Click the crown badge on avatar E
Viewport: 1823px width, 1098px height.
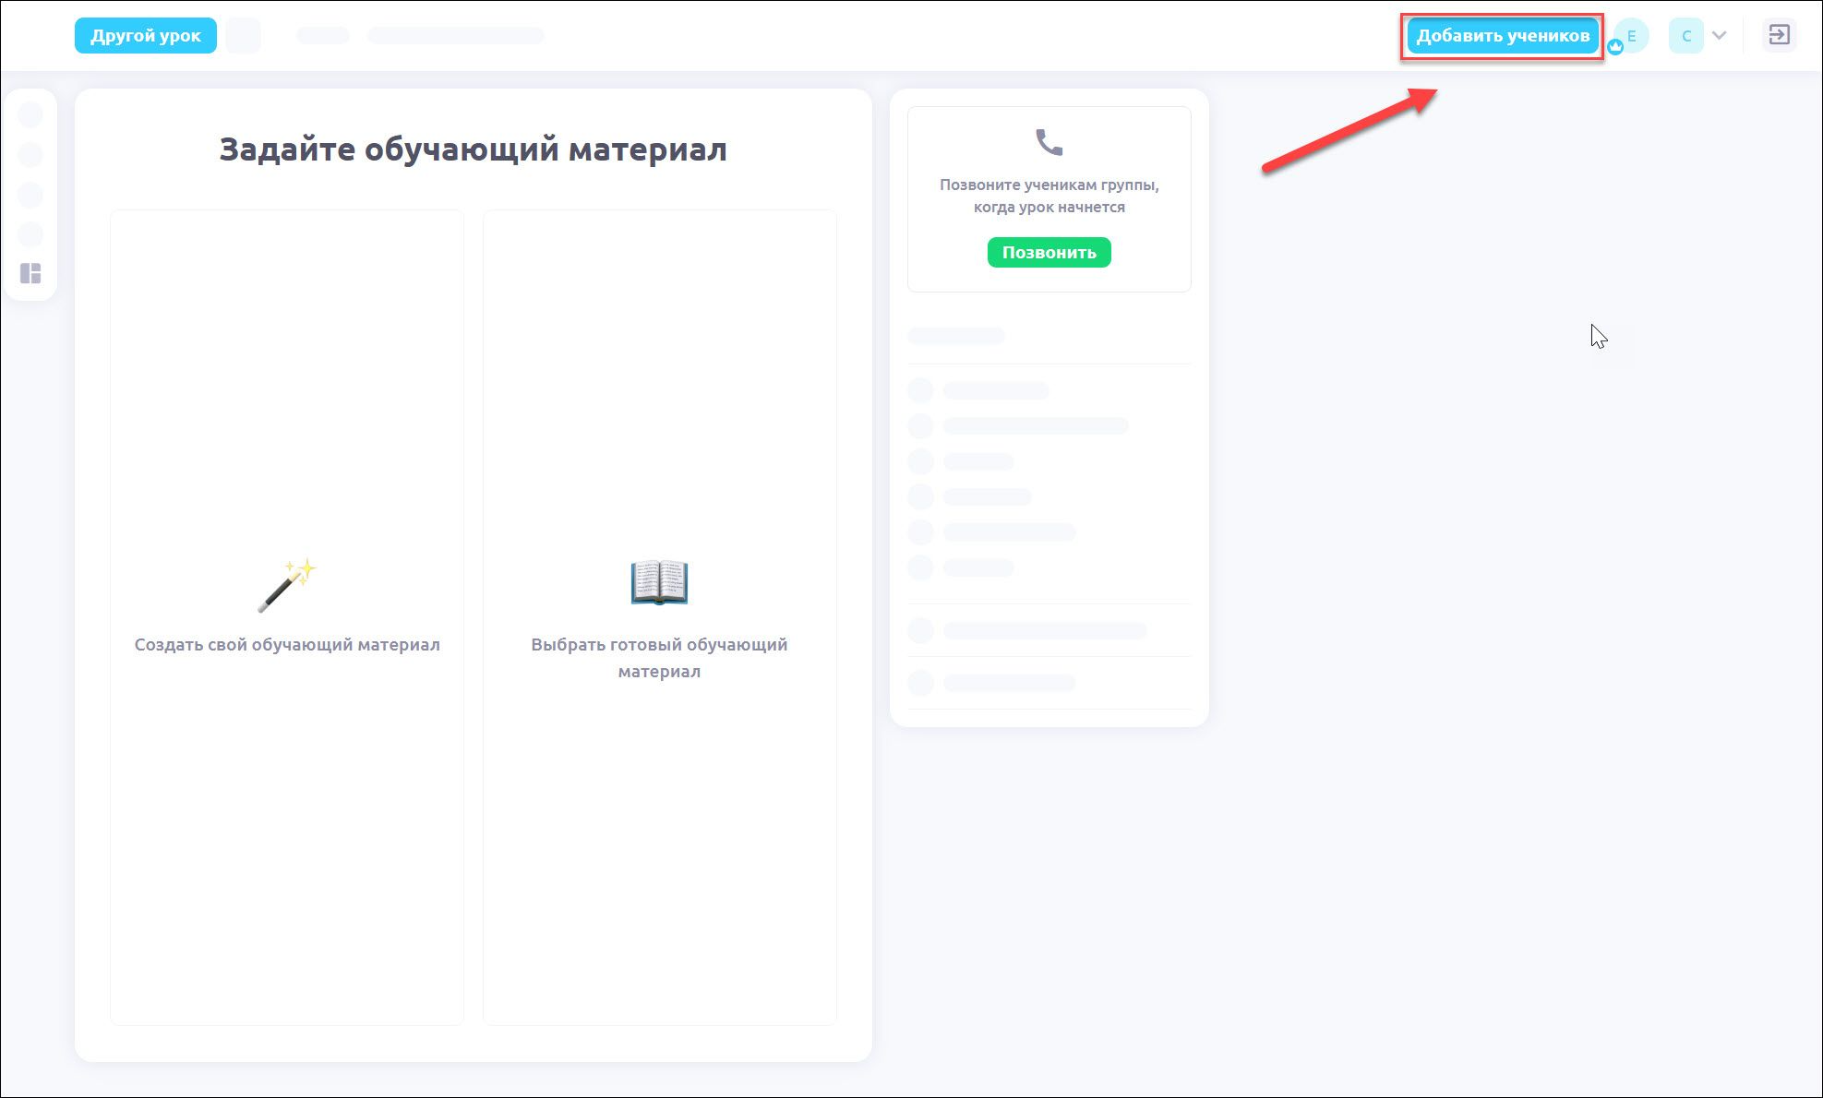[x=1615, y=47]
